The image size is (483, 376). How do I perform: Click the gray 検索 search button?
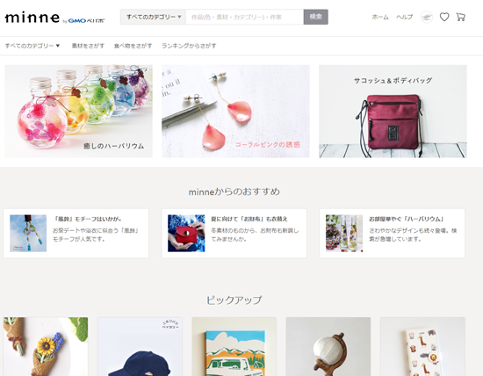coord(316,17)
